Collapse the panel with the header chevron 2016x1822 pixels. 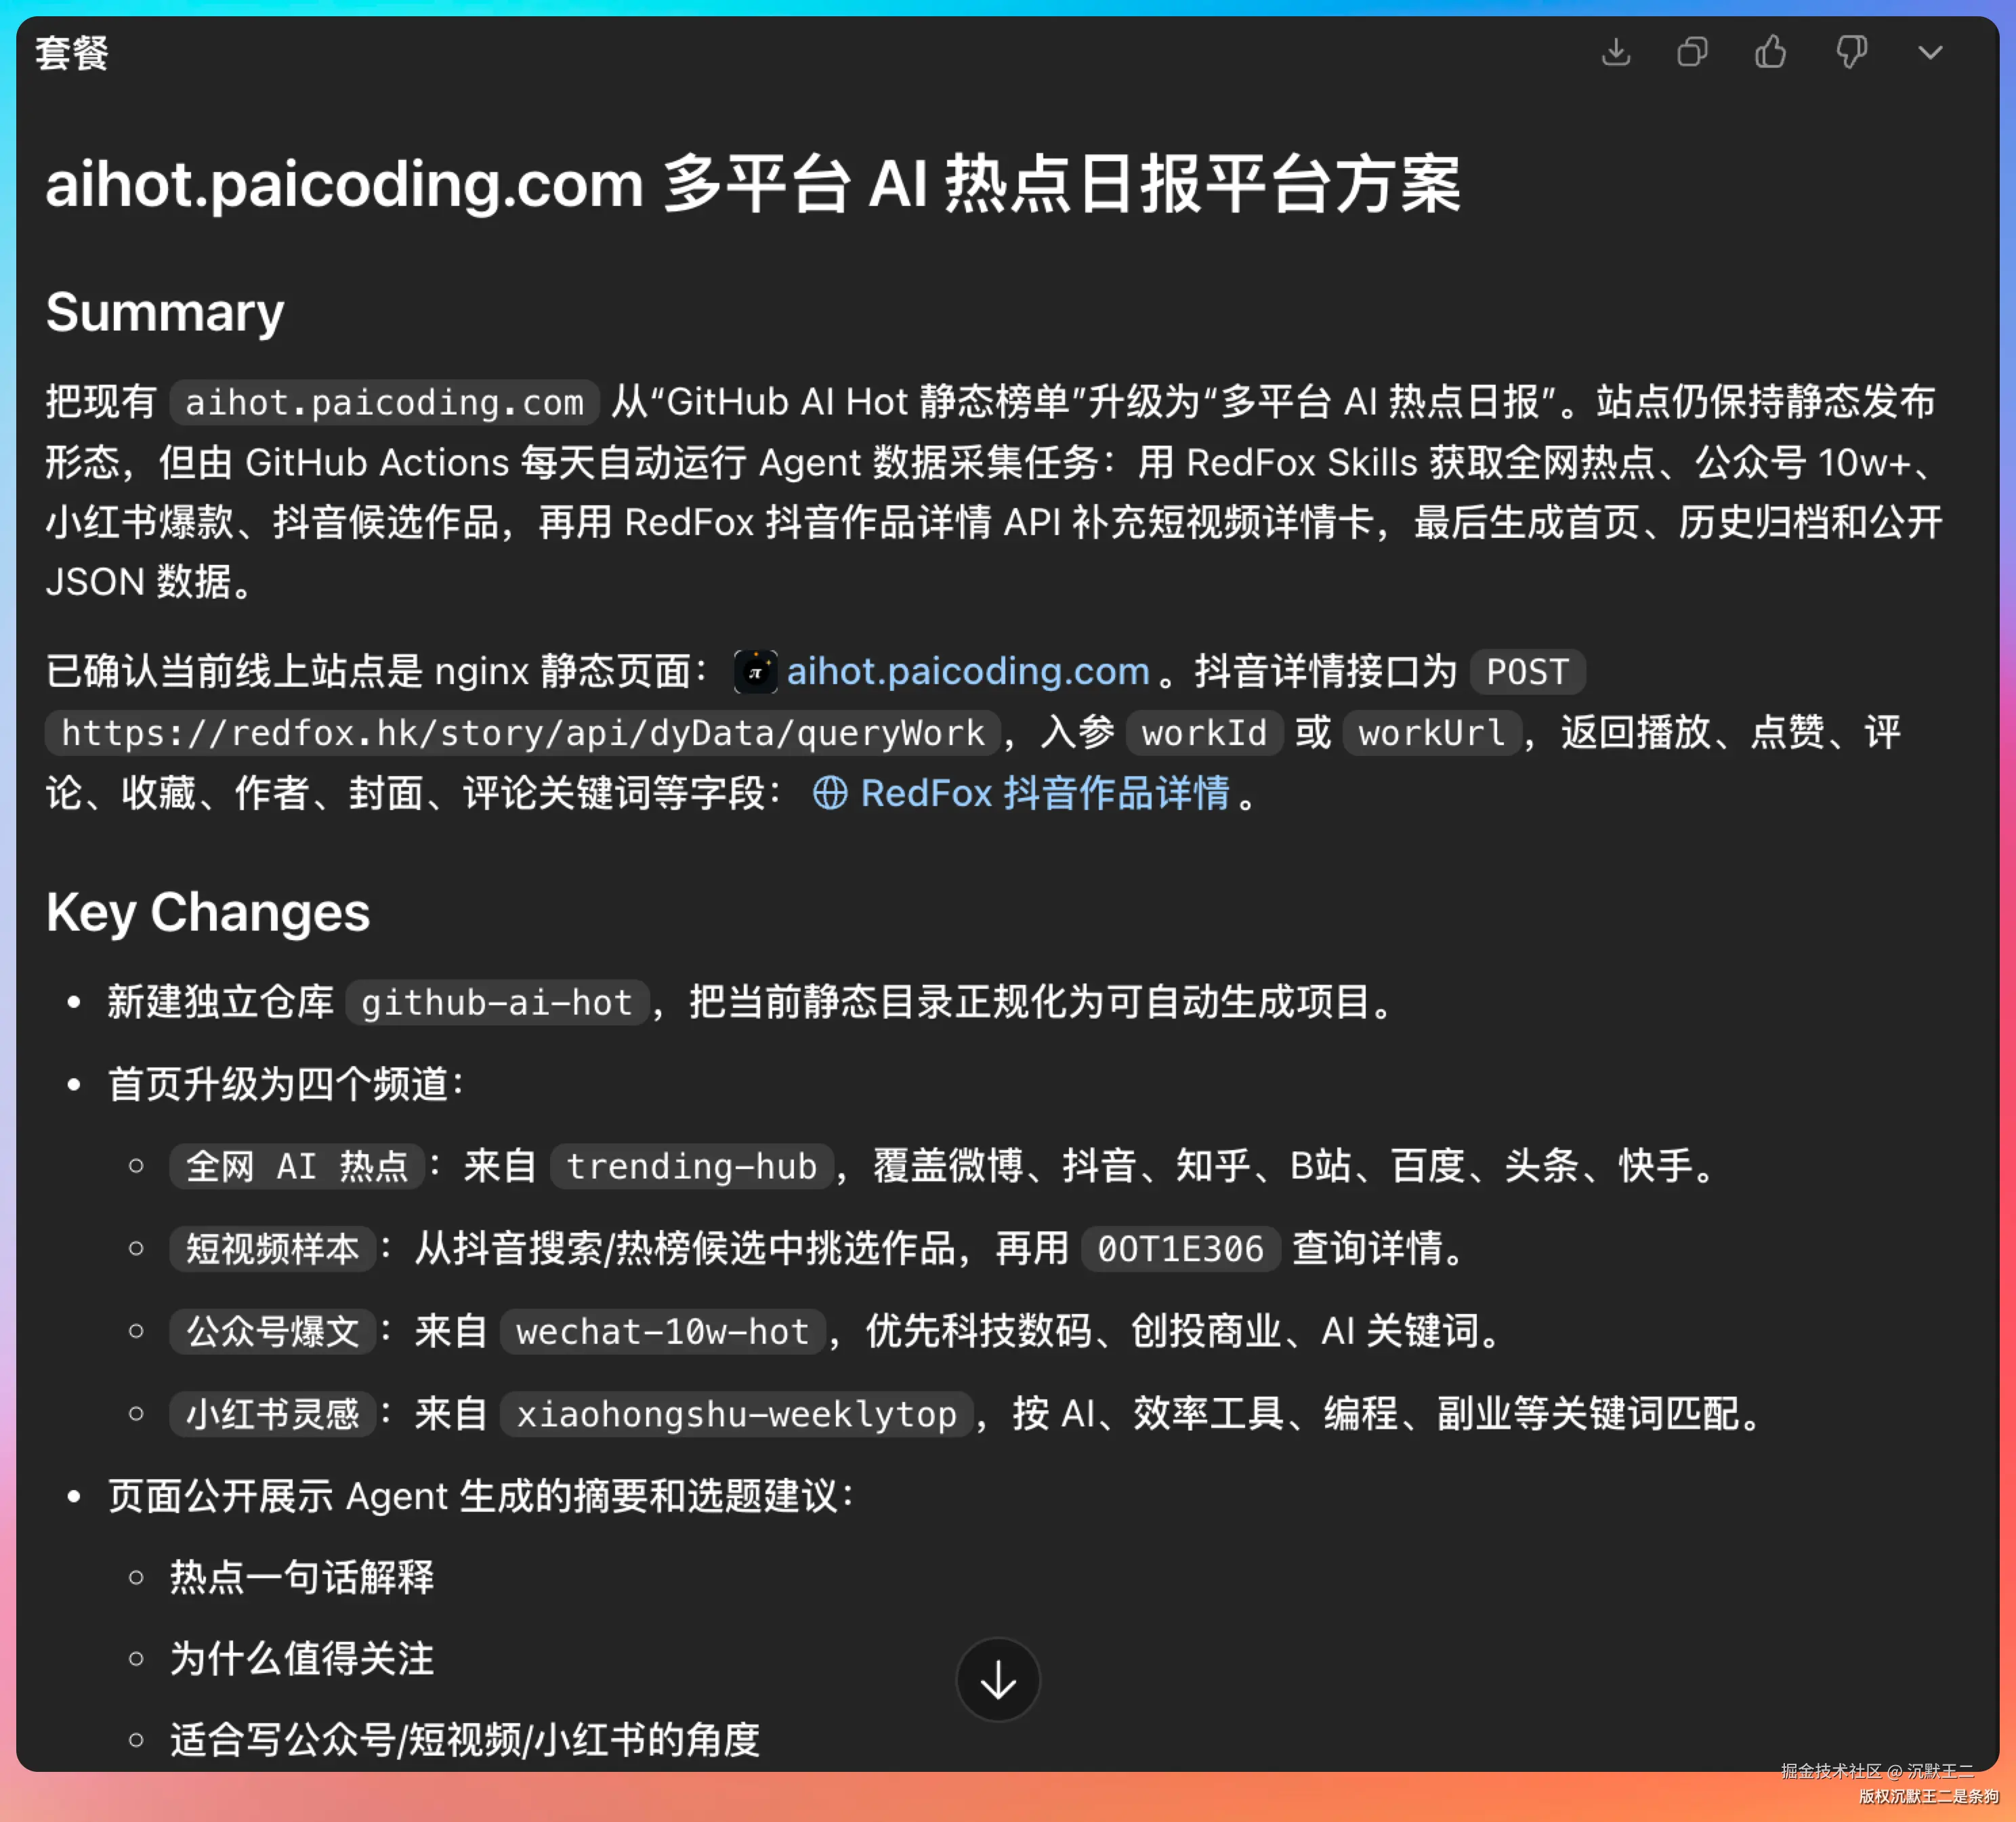tap(1930, 52)
